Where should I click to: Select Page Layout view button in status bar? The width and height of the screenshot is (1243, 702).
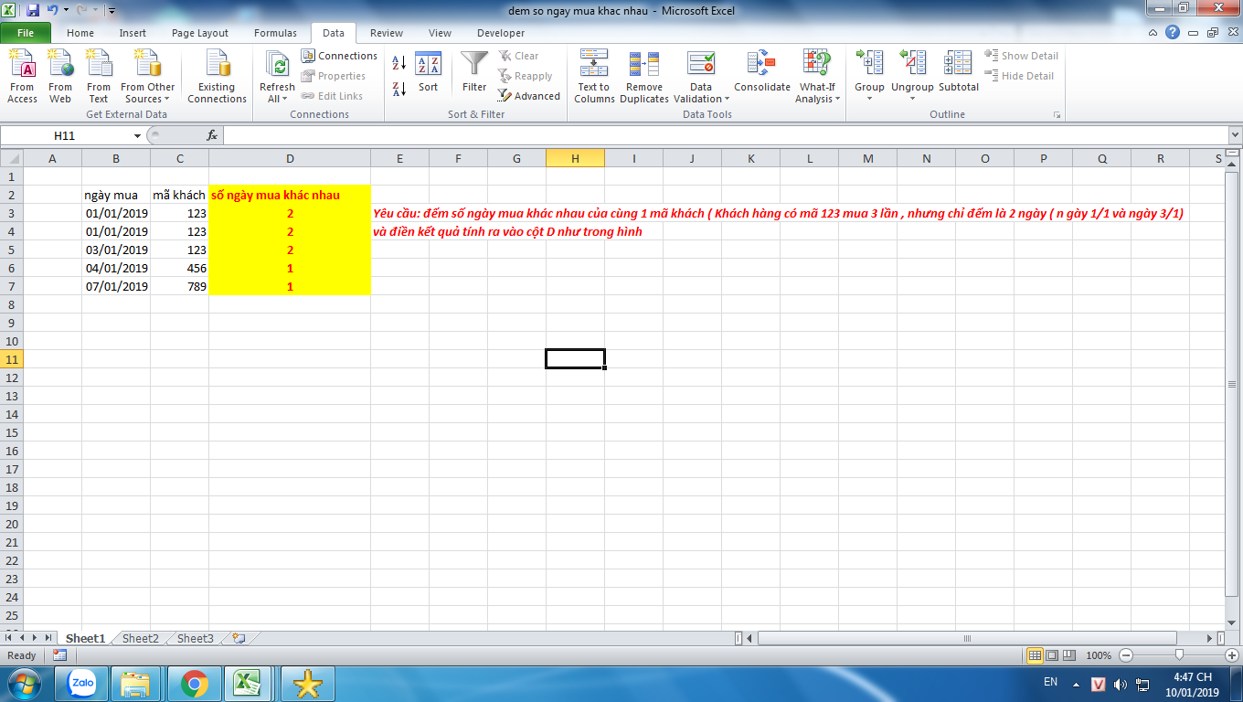click(1053, 655)
